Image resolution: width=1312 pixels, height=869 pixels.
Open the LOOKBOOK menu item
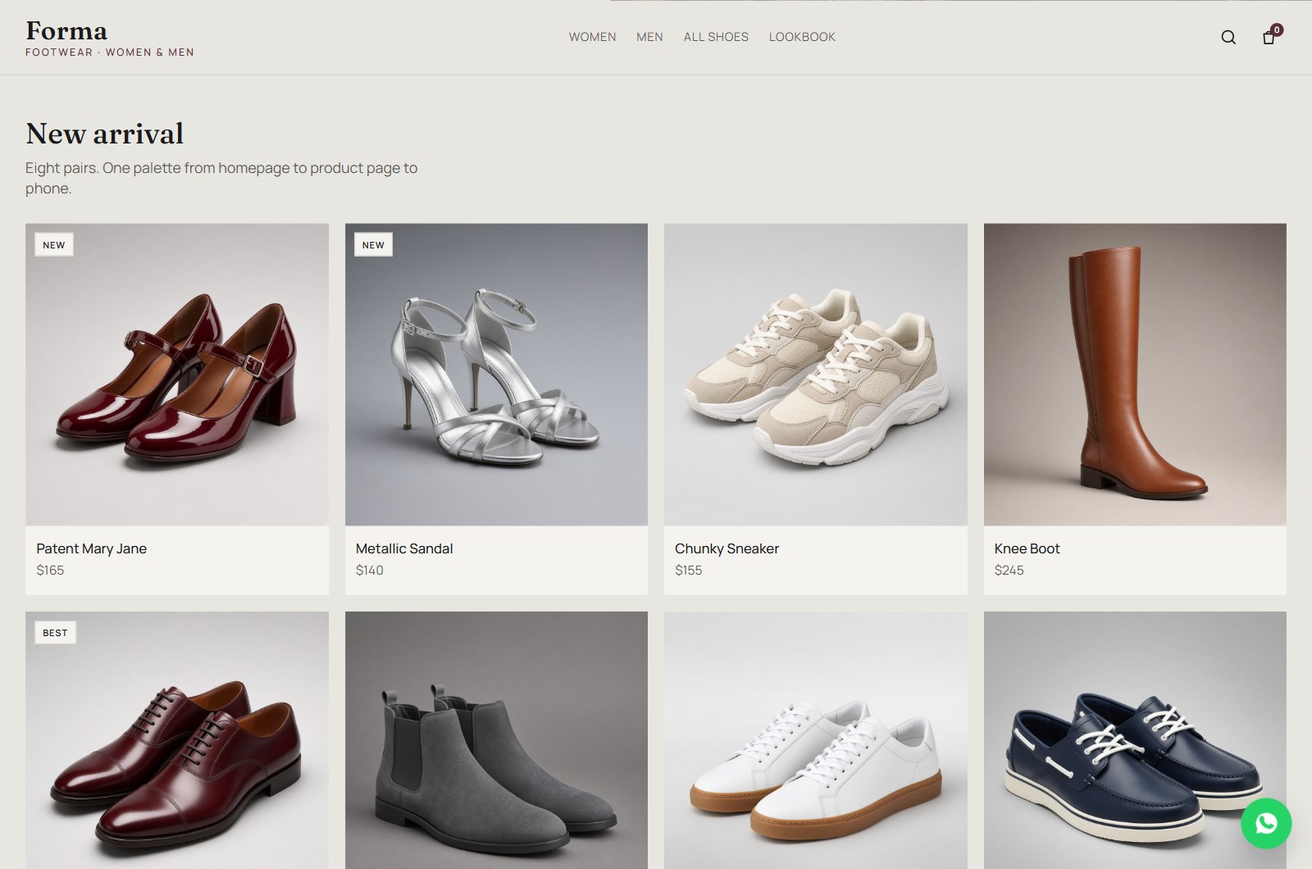(802, 37)
